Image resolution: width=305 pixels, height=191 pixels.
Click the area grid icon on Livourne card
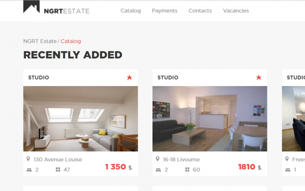tap(187, 169)
